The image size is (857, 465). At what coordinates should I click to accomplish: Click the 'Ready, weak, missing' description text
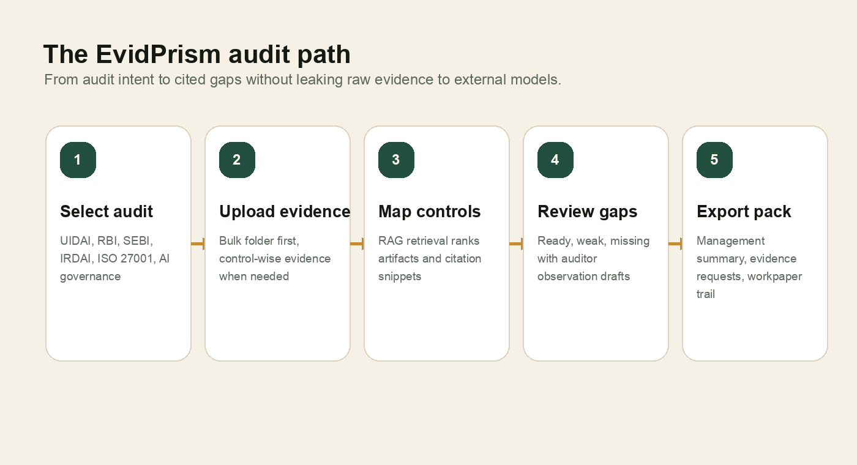(x=593, y=259)
